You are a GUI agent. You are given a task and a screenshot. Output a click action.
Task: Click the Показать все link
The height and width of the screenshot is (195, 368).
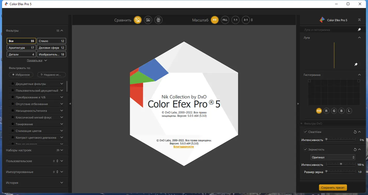click(34, 60)
